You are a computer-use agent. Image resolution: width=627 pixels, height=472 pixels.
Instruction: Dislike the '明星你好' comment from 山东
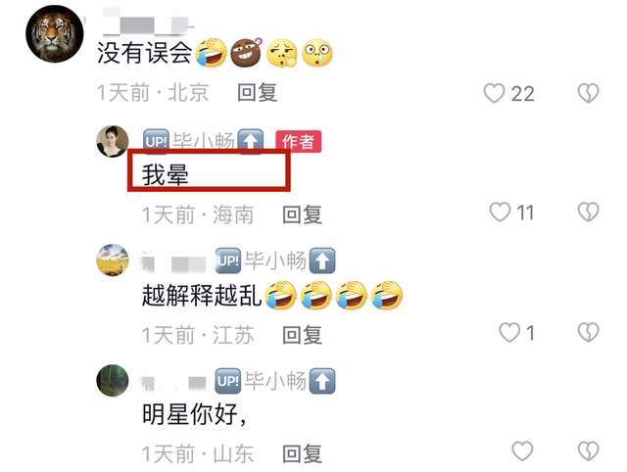point(588,451)
